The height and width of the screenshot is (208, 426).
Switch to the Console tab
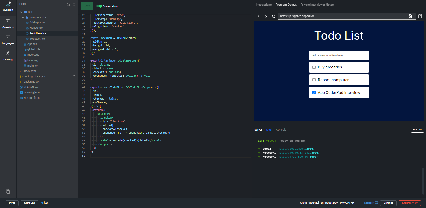click(x=281, y=130)
